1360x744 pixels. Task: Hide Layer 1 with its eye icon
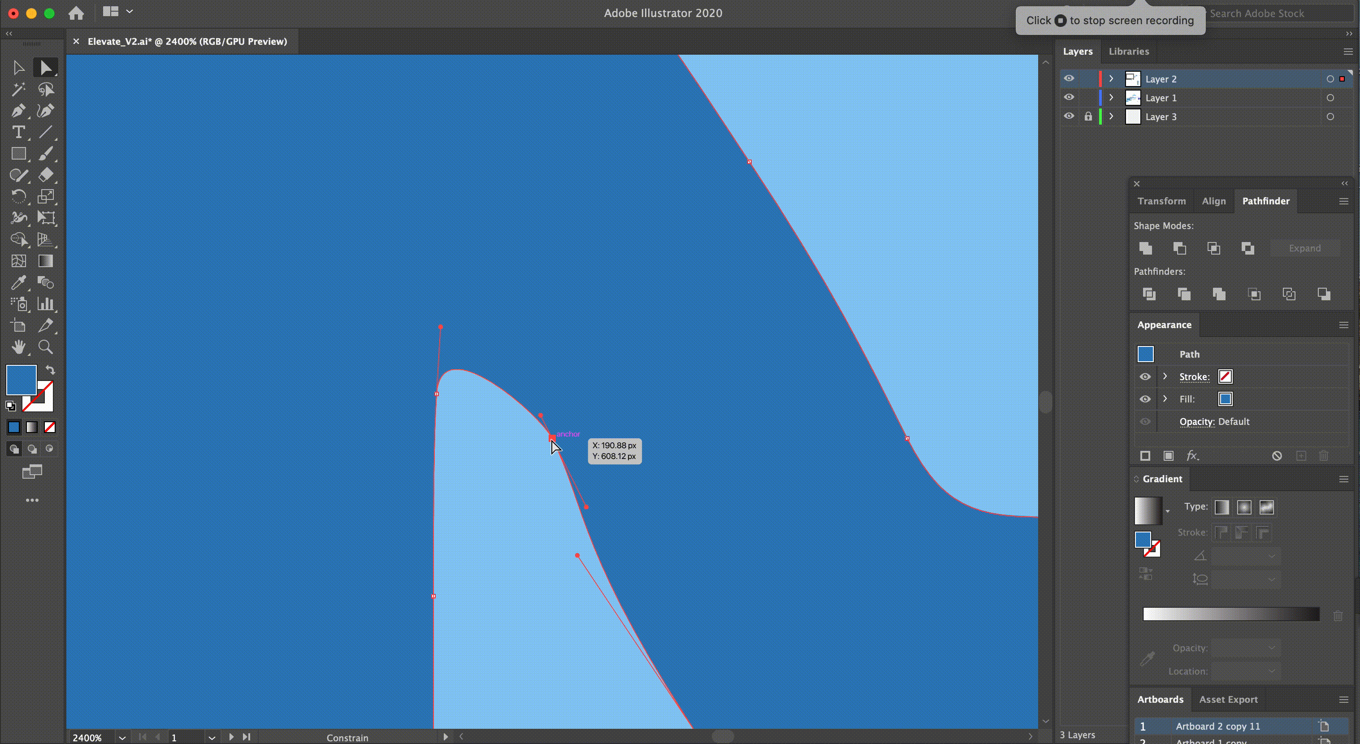1070,97
